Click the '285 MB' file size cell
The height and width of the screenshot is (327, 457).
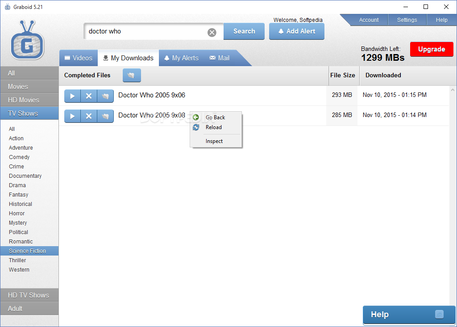pyautogui.click(x=342, y=115)
